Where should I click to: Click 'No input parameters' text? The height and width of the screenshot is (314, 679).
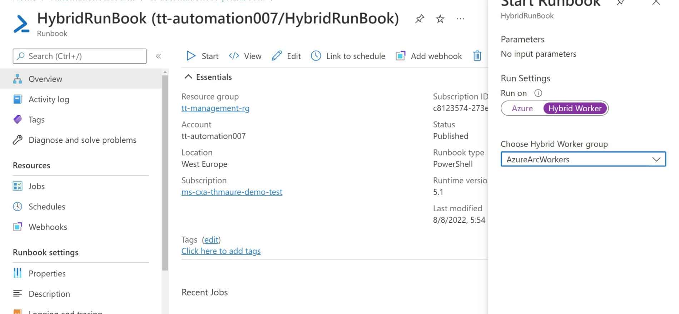(x=539, y=54)
